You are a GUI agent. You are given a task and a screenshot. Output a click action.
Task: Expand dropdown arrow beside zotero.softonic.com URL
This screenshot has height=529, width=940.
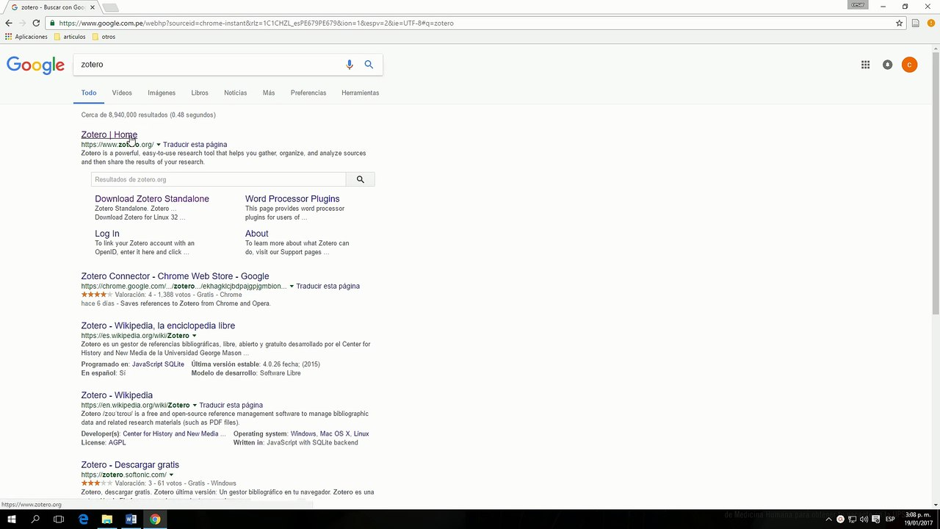pos(171,475)
